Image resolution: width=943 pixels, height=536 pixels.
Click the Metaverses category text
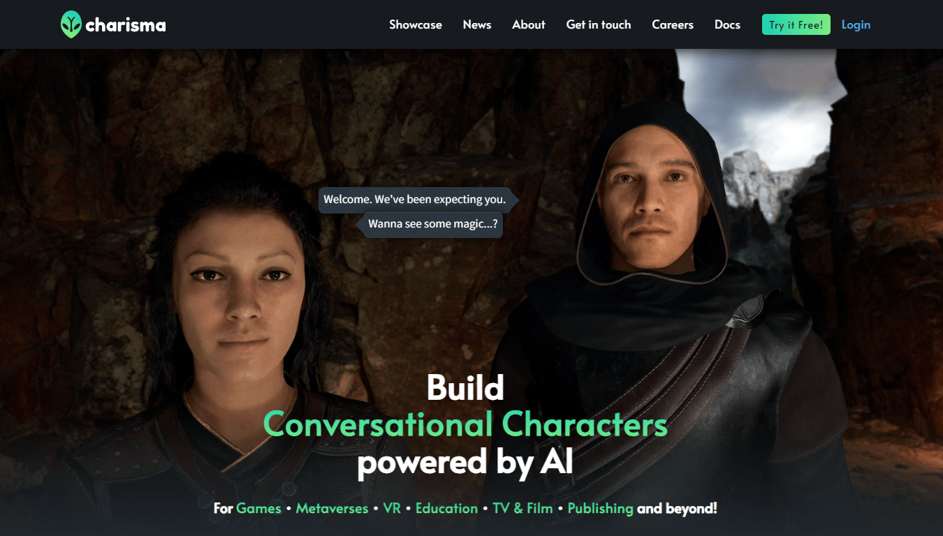[x=332, y=508]
